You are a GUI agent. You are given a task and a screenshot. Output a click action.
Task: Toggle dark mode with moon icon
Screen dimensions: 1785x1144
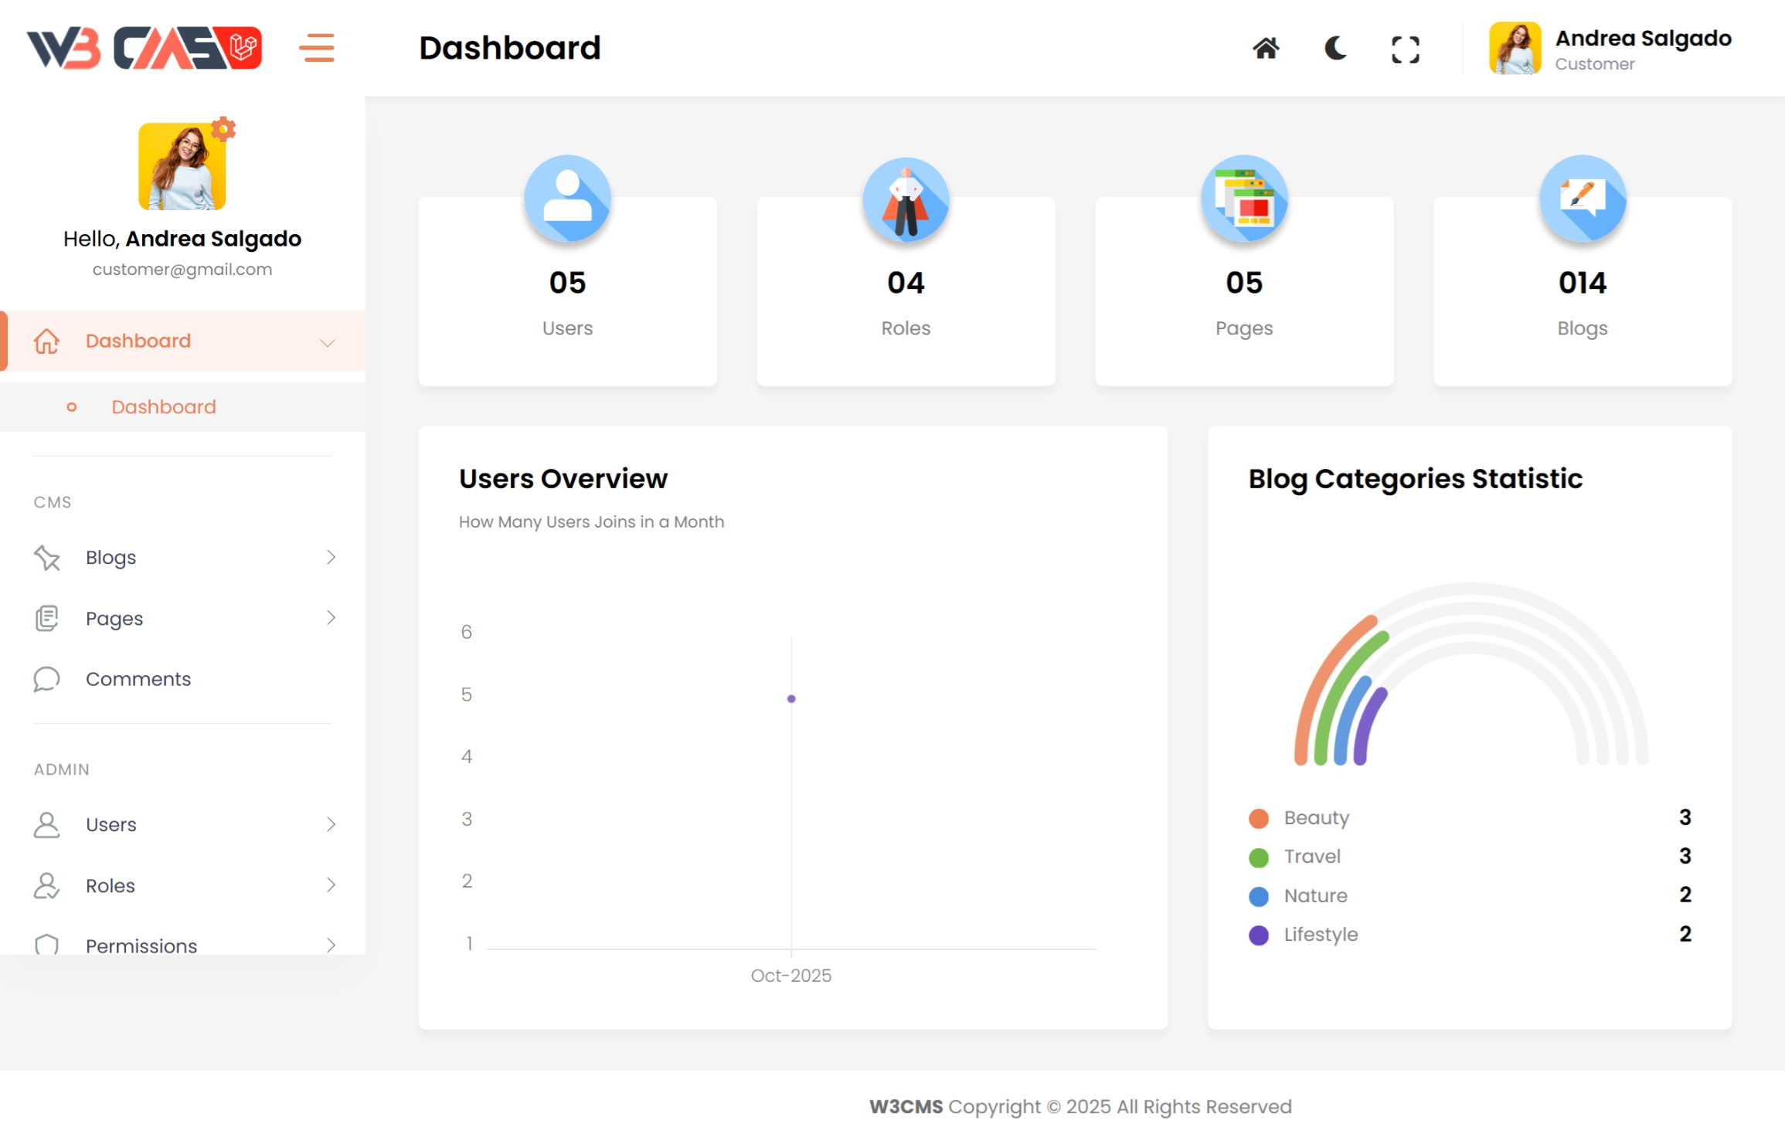point(1335,49)
